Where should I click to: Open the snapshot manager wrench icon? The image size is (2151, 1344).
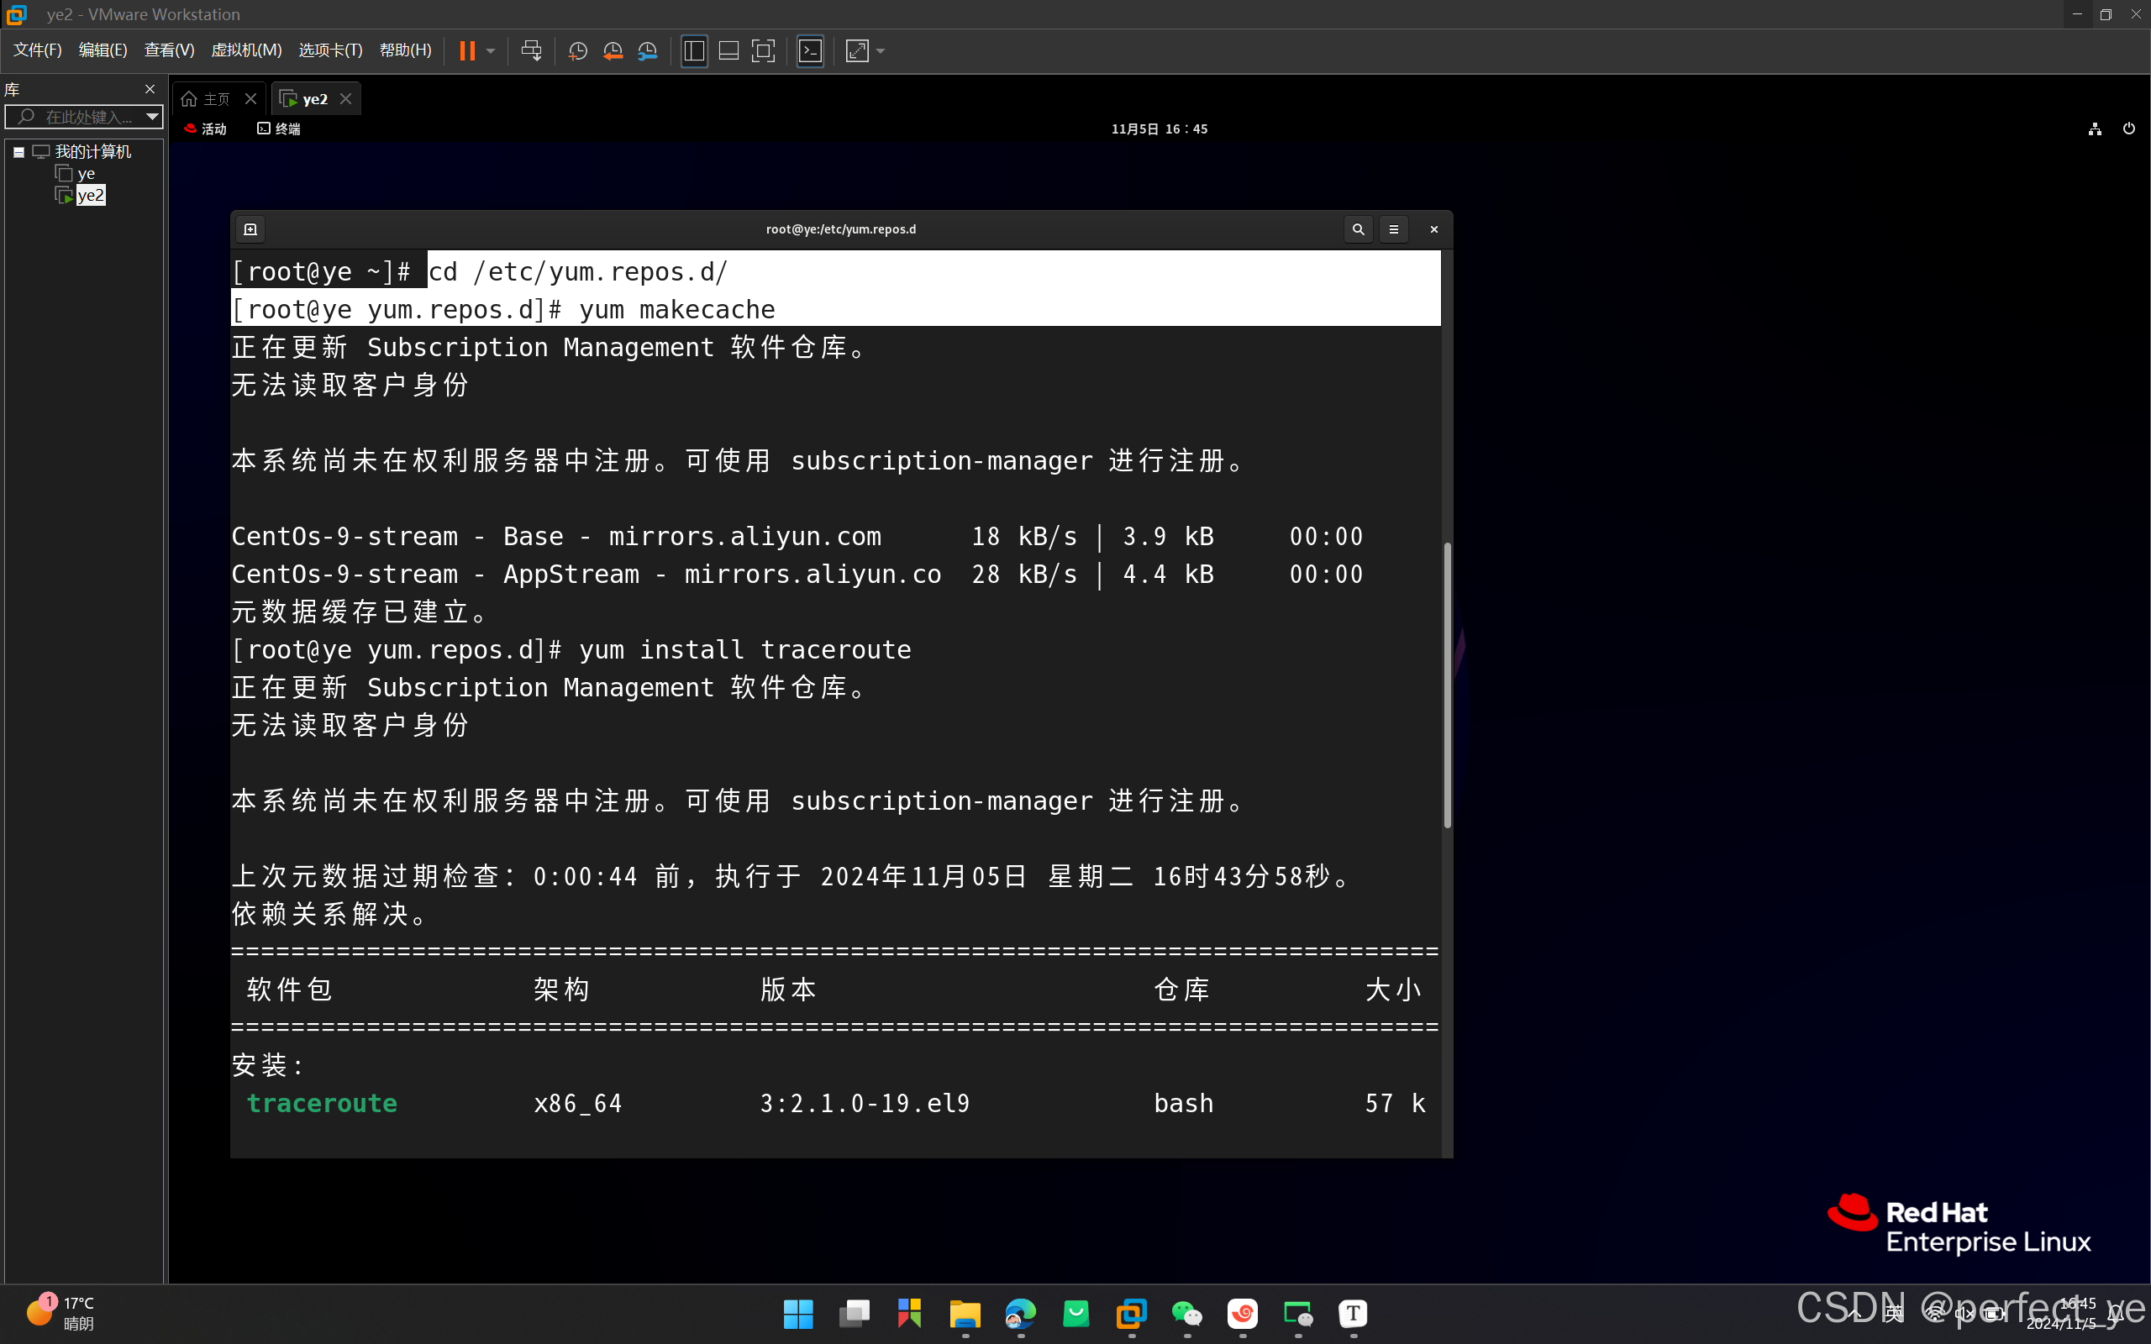click(648, 50)
